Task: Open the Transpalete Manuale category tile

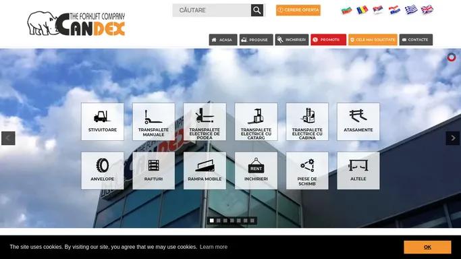Action: click(x=153, y=121)
